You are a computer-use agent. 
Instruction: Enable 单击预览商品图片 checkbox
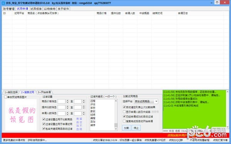[x=6, y=97]
